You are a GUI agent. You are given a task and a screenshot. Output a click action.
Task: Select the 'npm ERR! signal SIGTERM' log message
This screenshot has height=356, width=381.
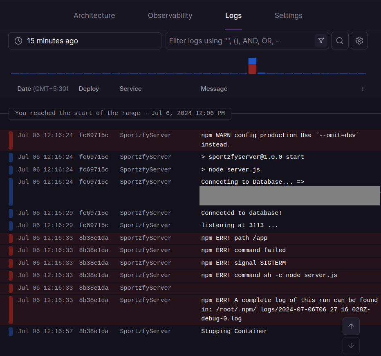click(x=244, y=263)
